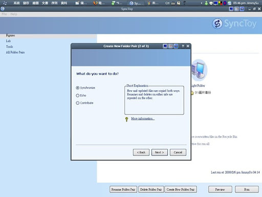This screenshot has height=197, width=262.
Task: Click third monitor button in dialog title bar
Action: click(176, 46)
